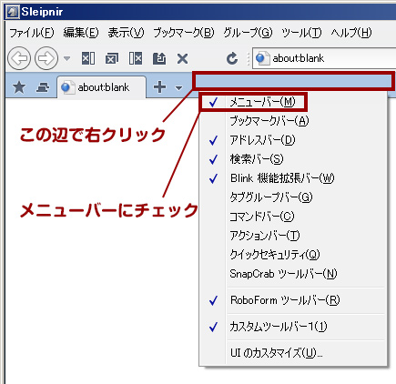Toggle メニューバー(M) in context menu
This screenshot has width=396, height=384.
point(293,102)
